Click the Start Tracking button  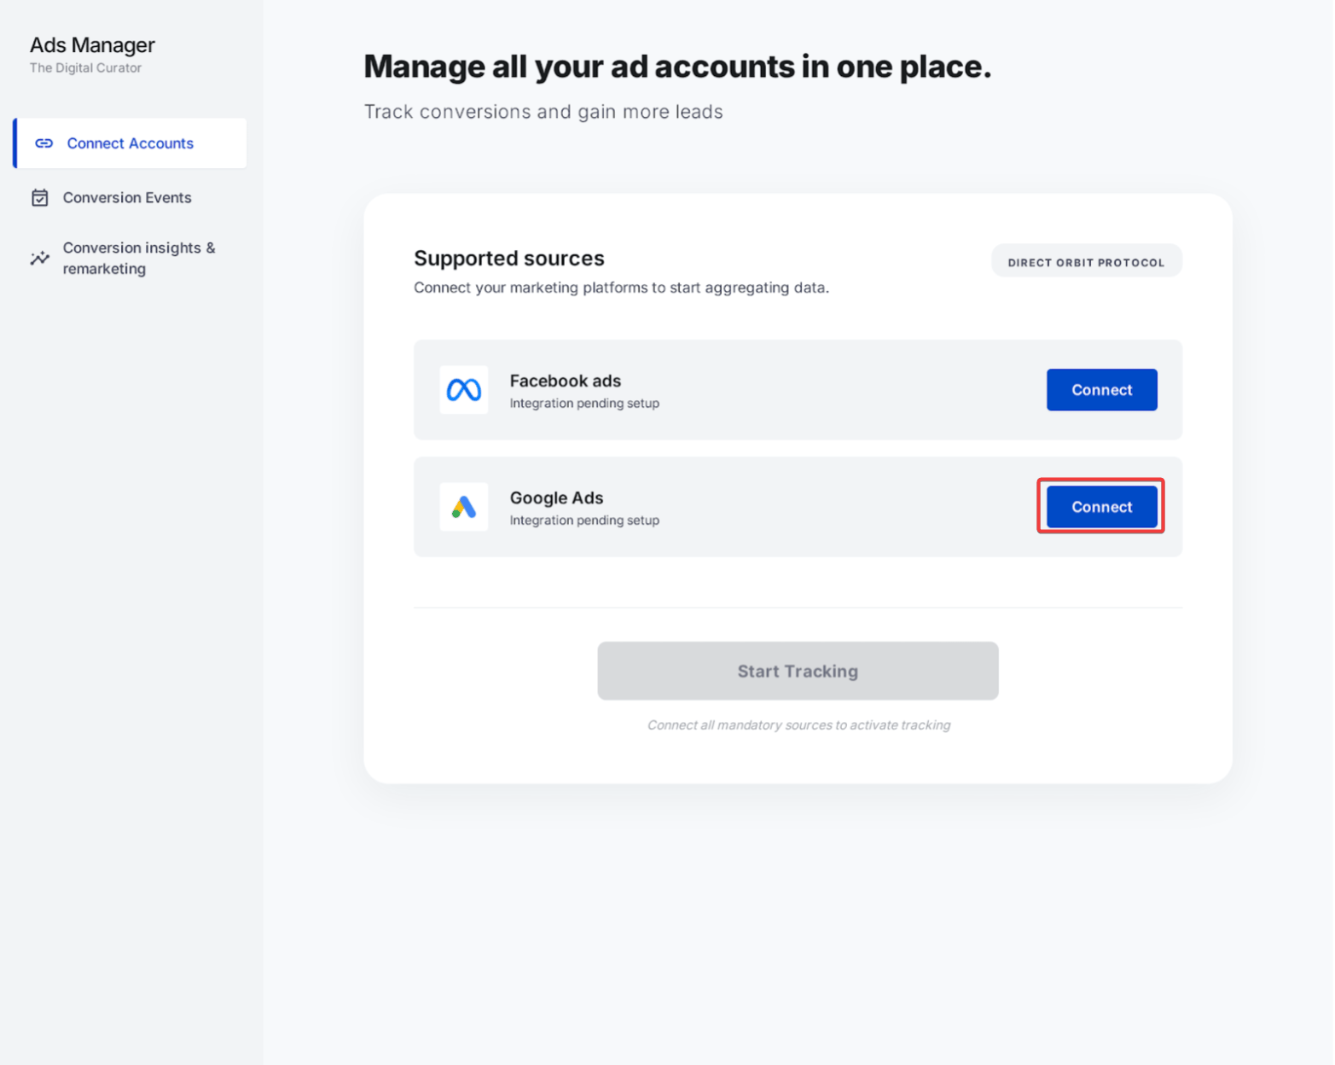click(x=798, y=671)
